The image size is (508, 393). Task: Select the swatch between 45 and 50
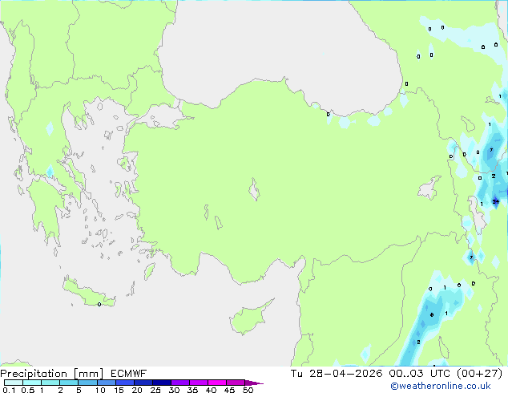click(x=236, y=383)
